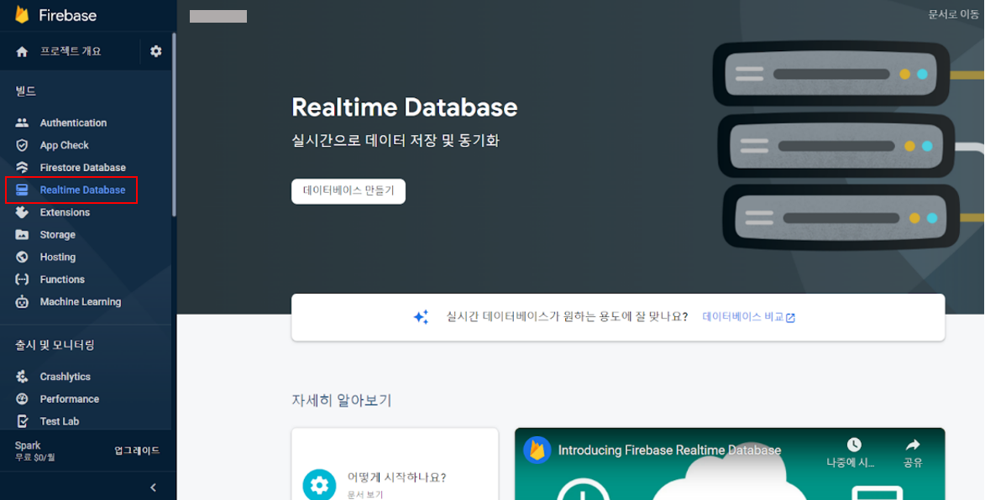Click the 자세히 알아보기 heading

click(x=342, y=400)
